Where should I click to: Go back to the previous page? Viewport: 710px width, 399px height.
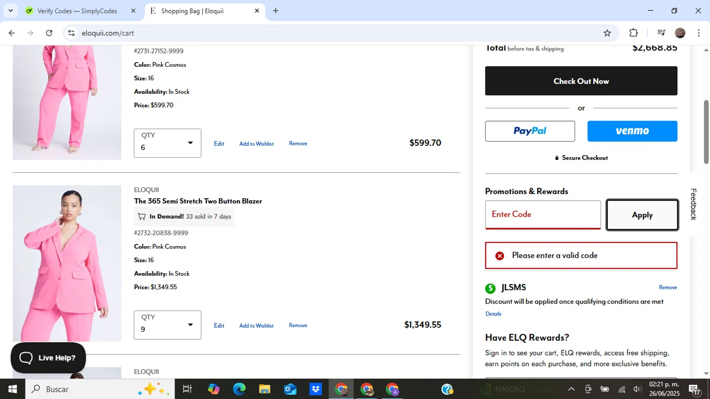click(x=12, y=33)
